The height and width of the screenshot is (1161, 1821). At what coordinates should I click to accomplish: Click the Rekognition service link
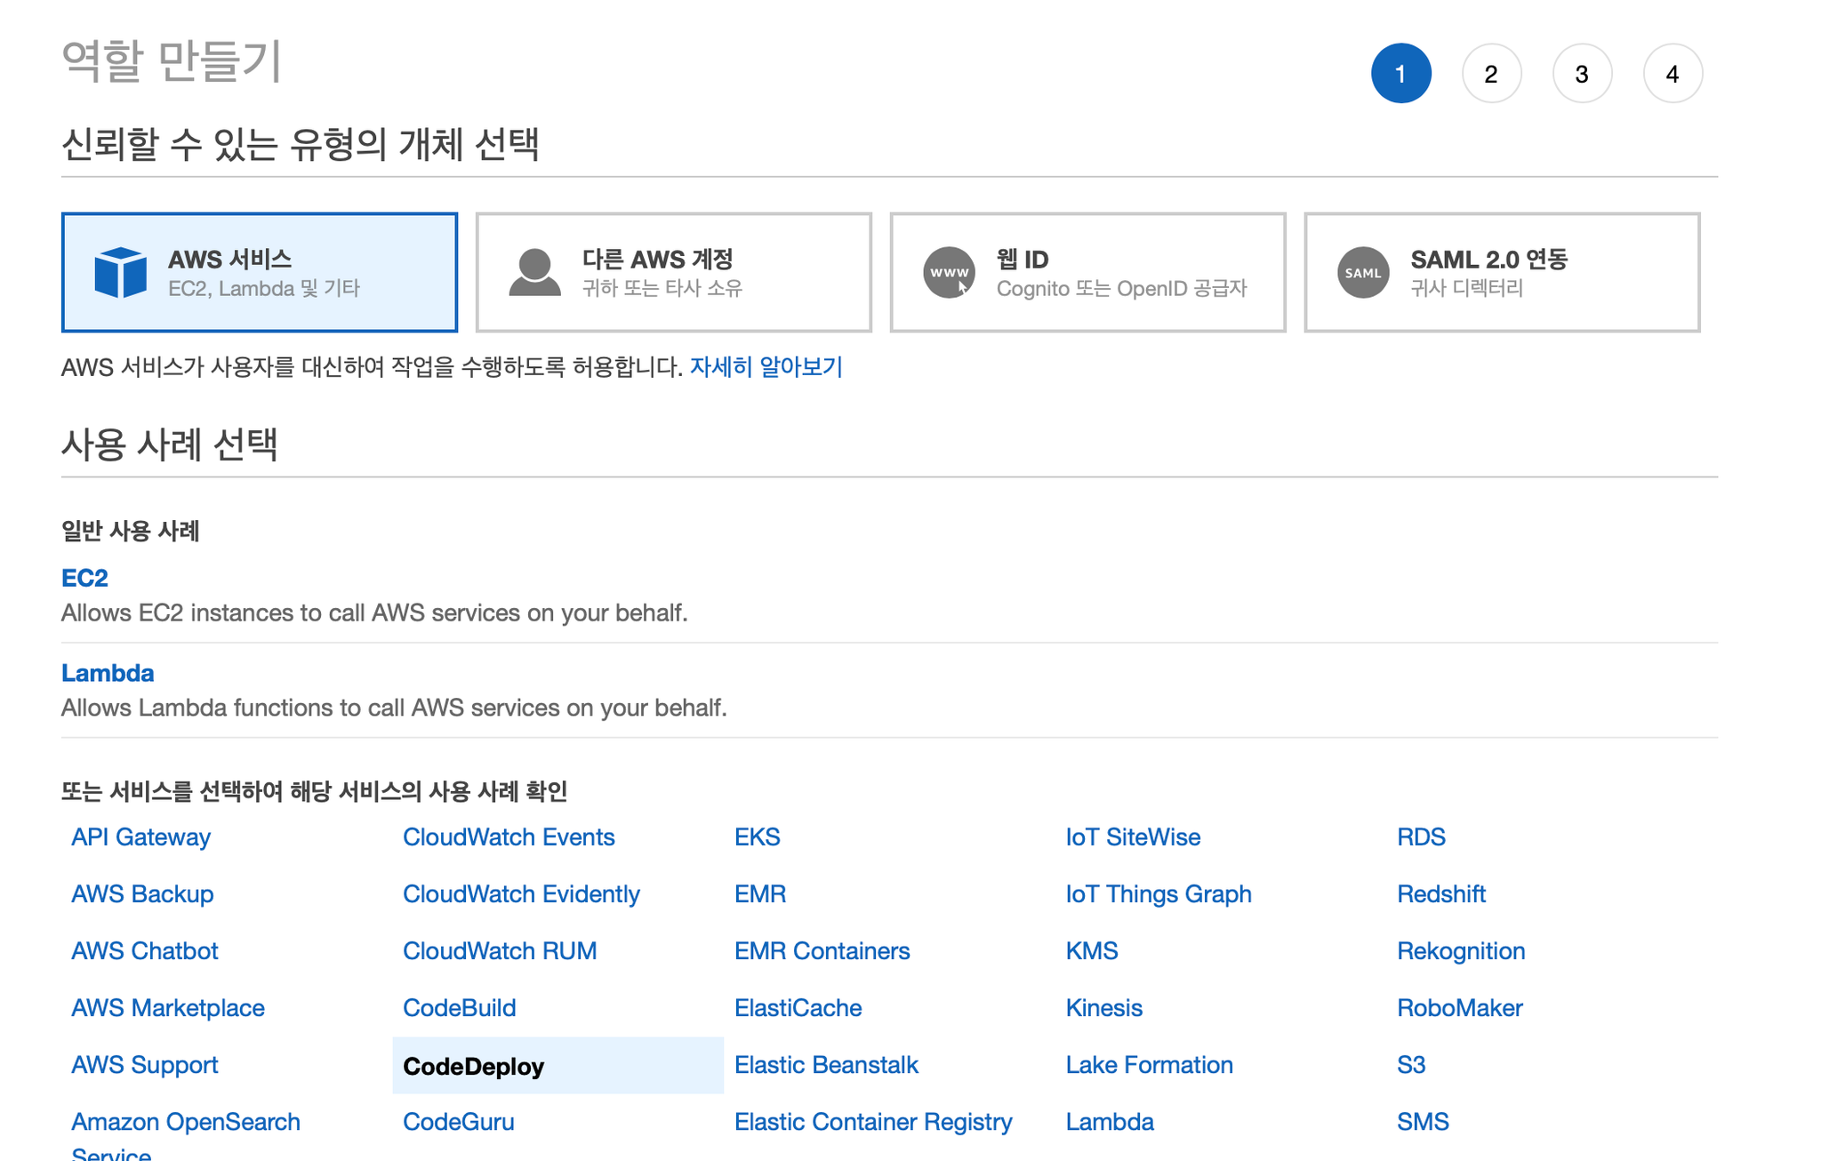(x=1461, y=951)
